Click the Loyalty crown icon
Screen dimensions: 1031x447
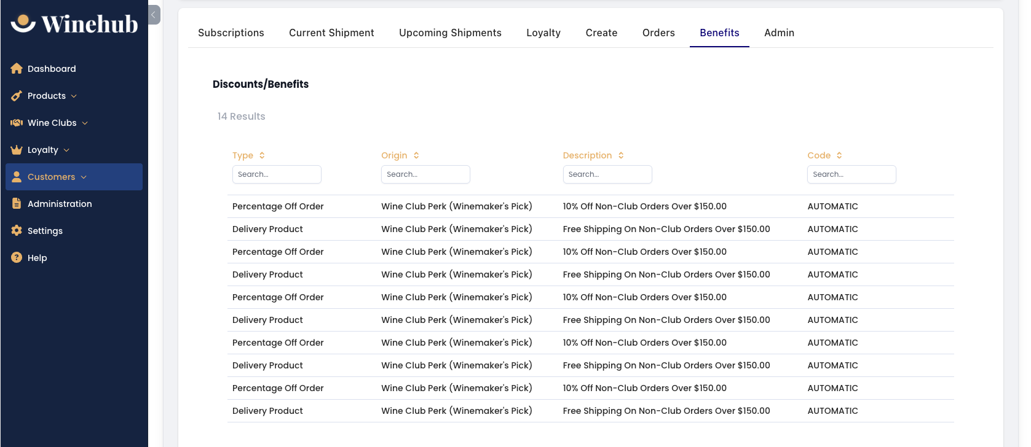17,150
